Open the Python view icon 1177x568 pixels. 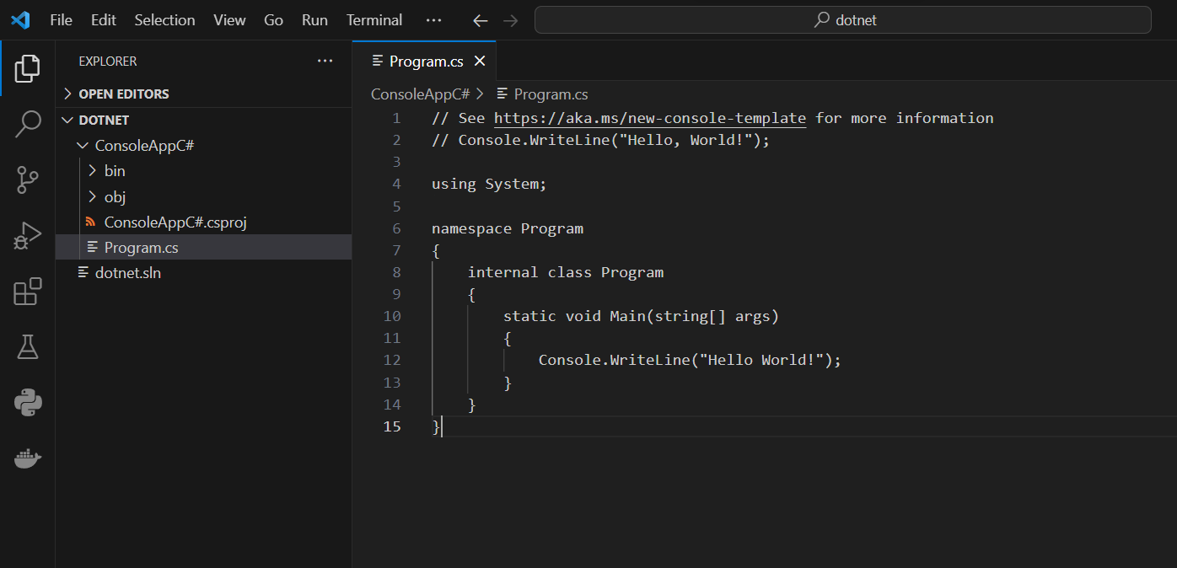[x=27, y=402]
